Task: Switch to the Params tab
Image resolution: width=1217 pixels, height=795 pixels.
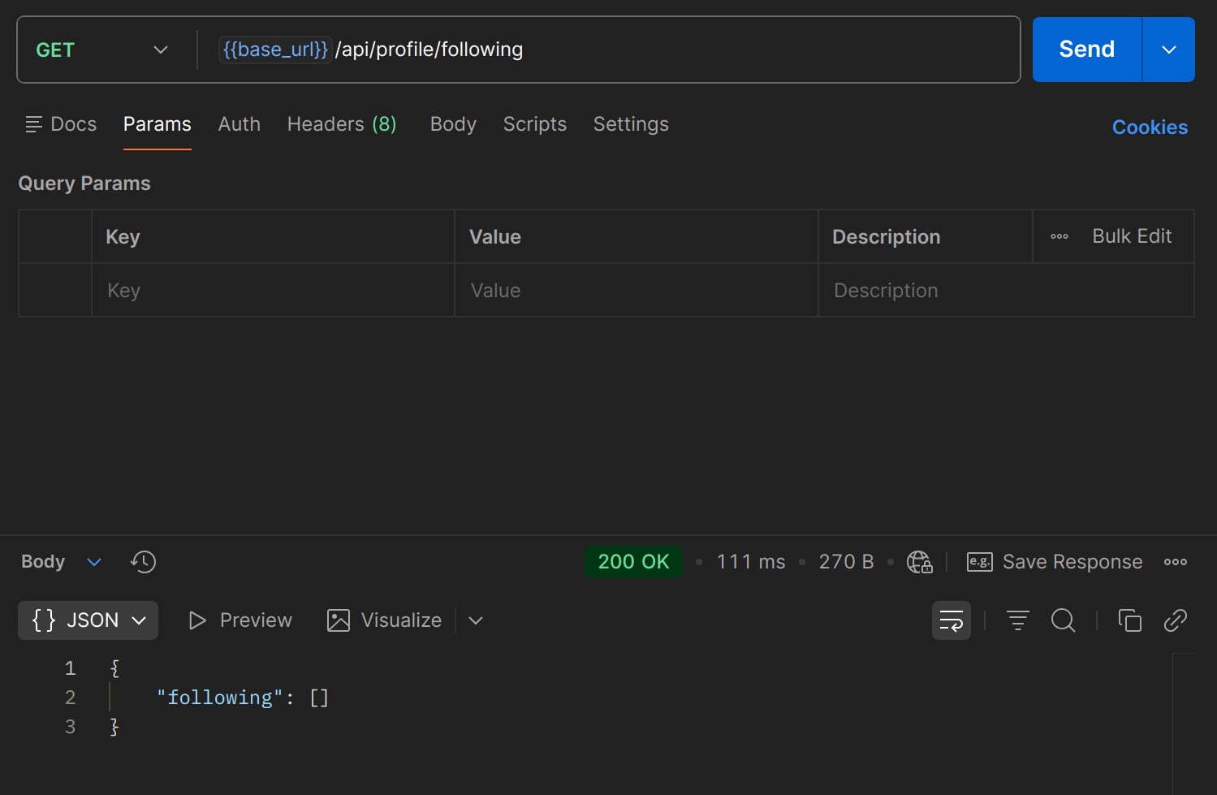Action: [x=158, y=124]
